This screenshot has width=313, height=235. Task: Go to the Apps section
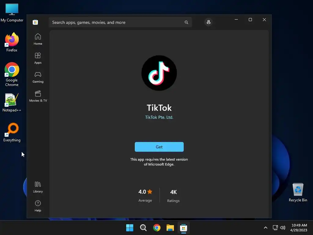[x=38, y=58]
